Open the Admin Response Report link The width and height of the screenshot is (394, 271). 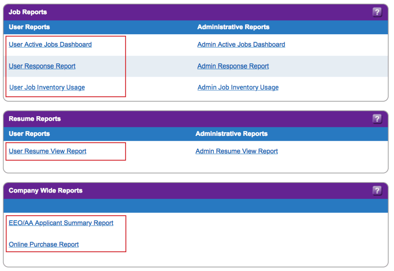[233, 66]
